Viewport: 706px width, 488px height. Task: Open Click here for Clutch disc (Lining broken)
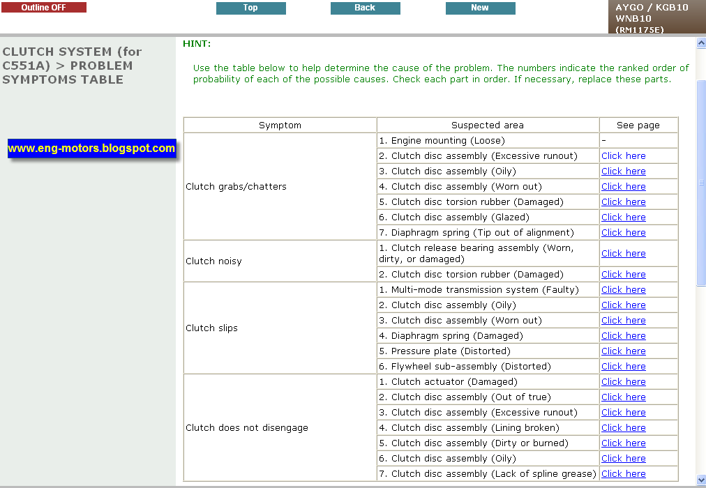point(623,427)
